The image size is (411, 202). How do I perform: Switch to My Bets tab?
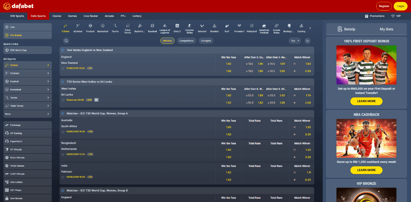[x=386, y=29]
